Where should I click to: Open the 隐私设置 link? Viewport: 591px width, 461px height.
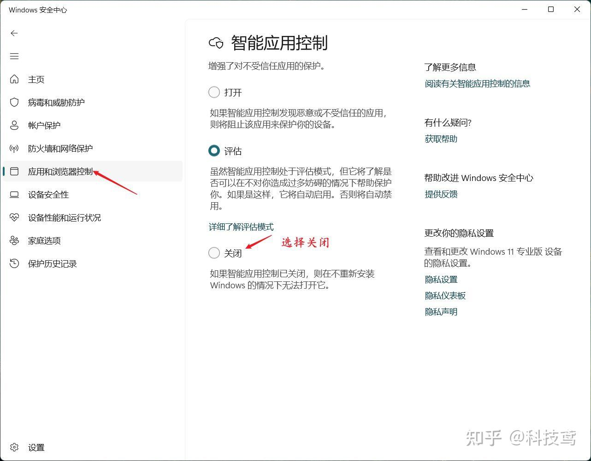click(441, 280)
